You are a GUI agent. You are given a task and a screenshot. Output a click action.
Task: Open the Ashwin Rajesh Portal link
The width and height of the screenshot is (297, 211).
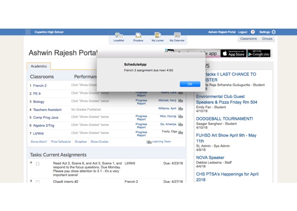coord(222,32)
